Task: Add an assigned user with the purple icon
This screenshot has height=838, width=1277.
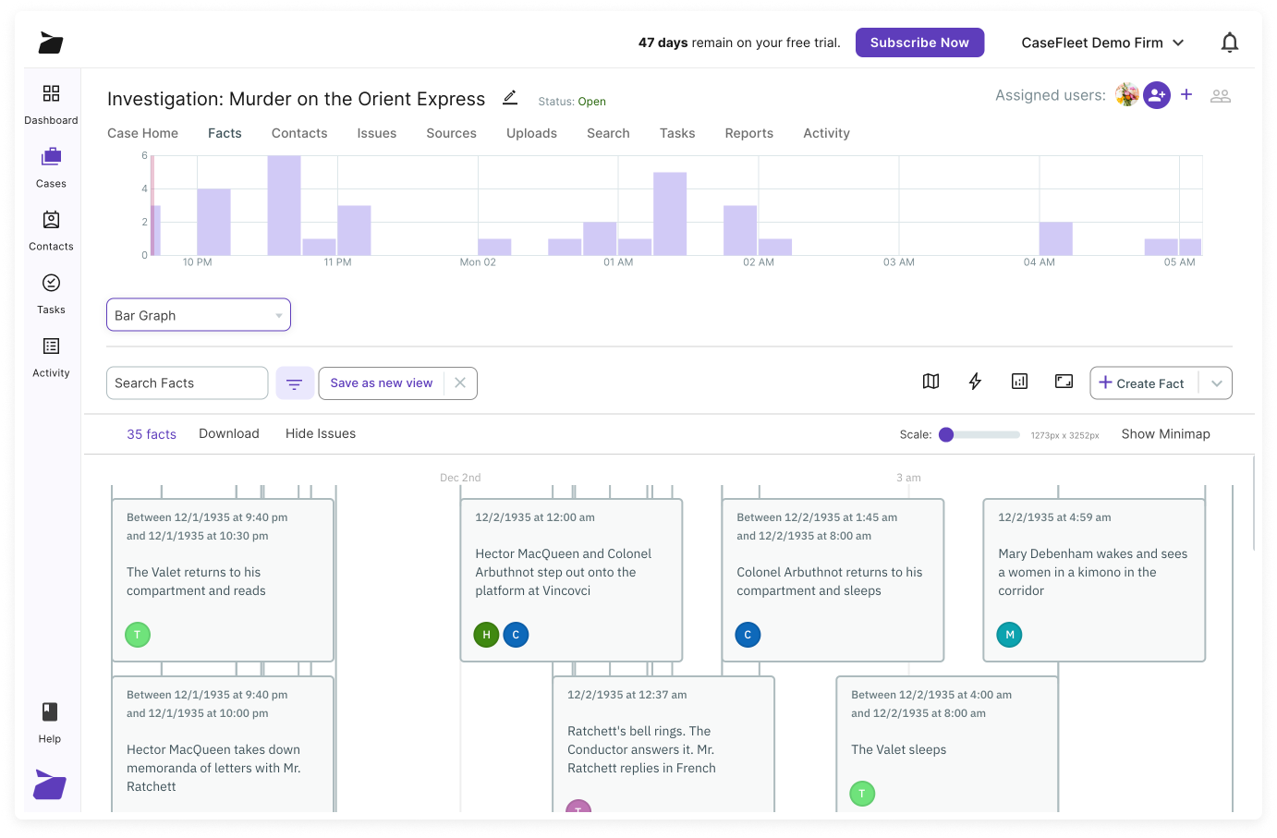Action: (1157, 95)
